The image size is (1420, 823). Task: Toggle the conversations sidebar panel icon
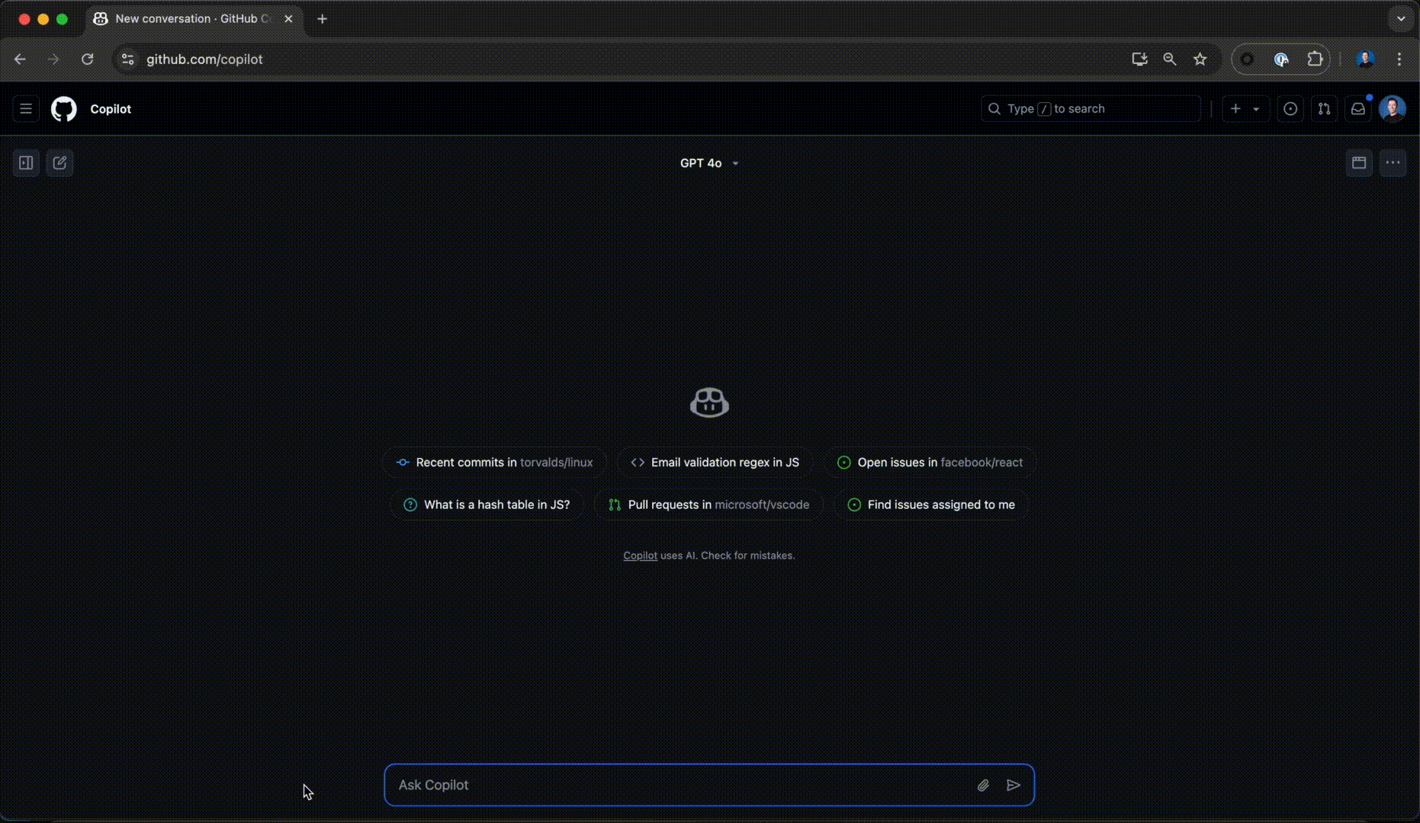pyautogui.click(x=26, y=162)
